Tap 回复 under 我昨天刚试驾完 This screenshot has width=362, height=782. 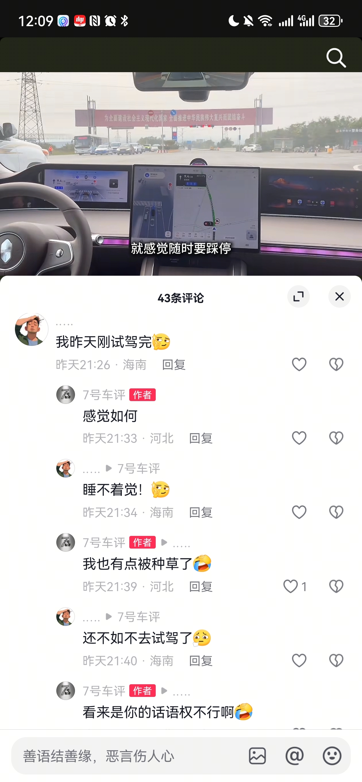pyautogui.click(x=174, y=364)
